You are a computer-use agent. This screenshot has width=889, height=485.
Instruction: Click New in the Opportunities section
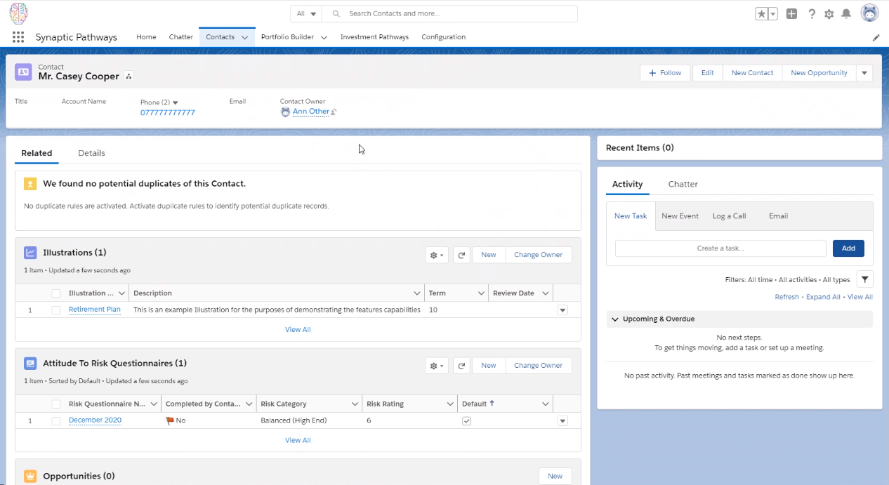[555, 476]
